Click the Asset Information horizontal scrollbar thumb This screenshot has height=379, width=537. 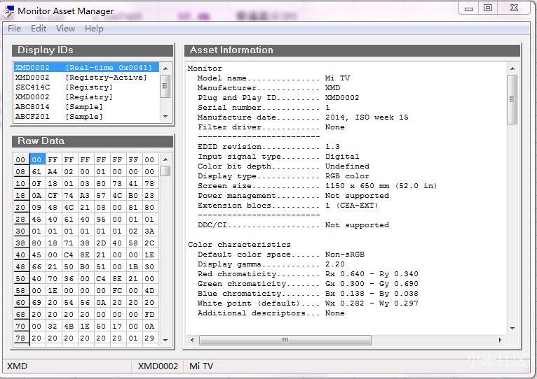(x=284, y=340)
